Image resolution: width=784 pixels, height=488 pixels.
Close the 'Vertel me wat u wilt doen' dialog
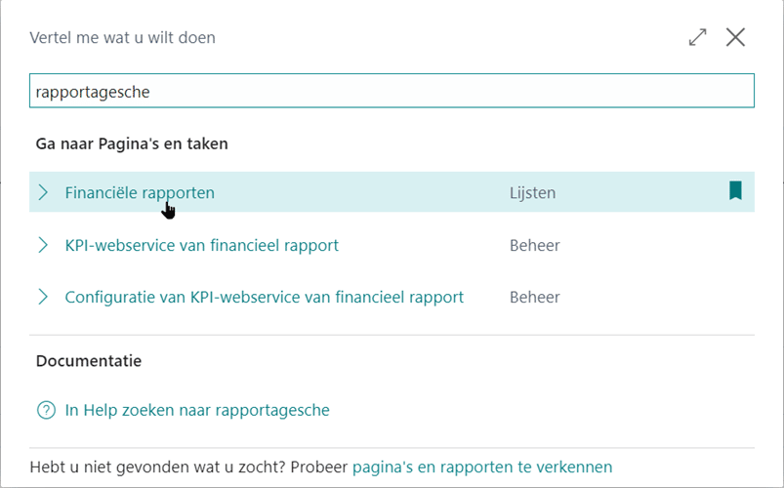[x=735, y=38]
